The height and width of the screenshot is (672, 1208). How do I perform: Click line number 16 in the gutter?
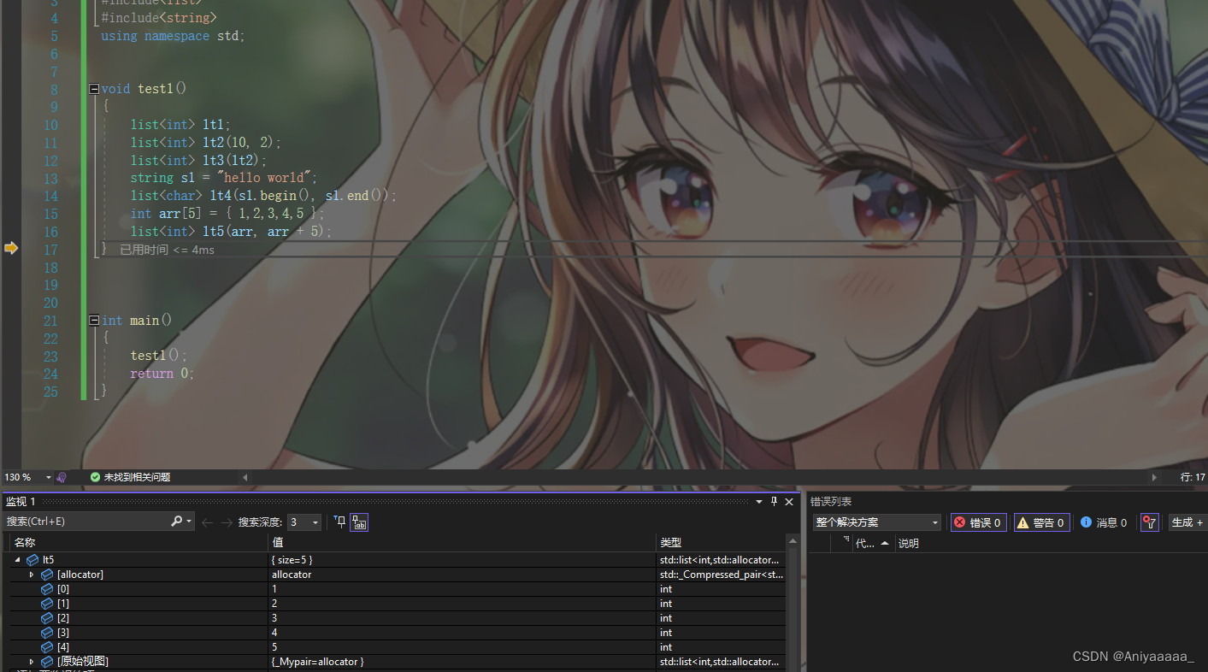click(50, 232)
